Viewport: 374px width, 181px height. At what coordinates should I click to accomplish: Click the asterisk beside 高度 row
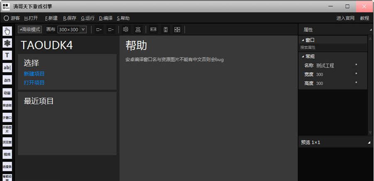click(356, 83)
